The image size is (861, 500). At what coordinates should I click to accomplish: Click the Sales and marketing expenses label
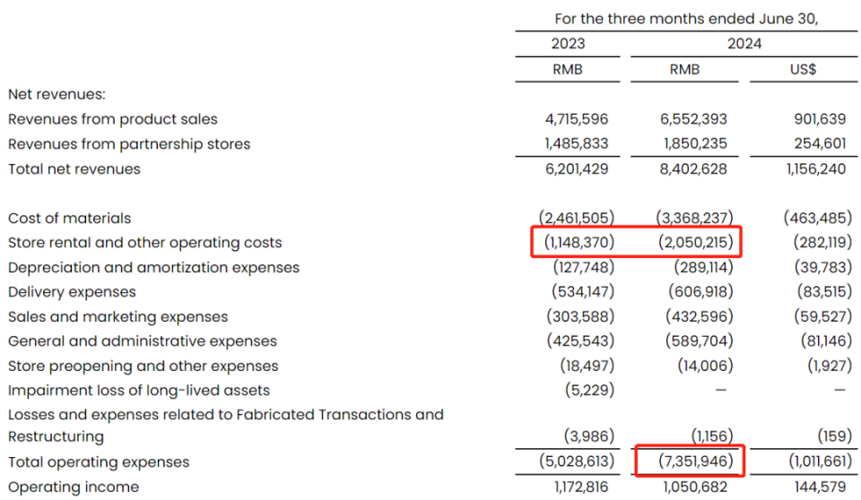(x=118, y=316)
